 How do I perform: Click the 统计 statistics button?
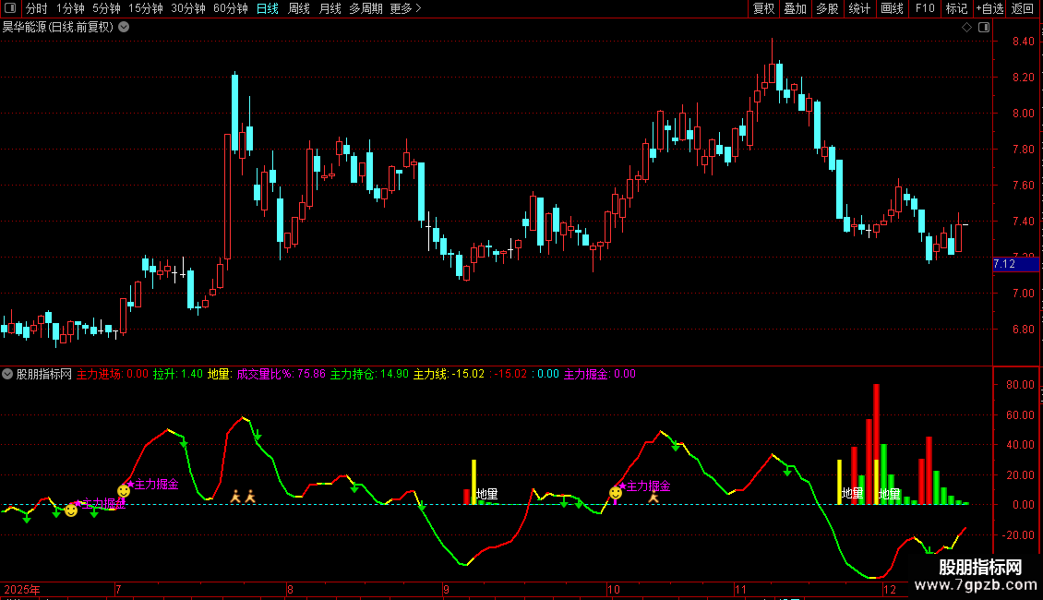pyautogui.click(x=859, y=8)
